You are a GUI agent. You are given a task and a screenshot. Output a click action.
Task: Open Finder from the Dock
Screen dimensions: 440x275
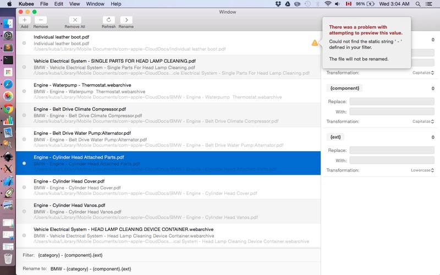click(8, 24)
